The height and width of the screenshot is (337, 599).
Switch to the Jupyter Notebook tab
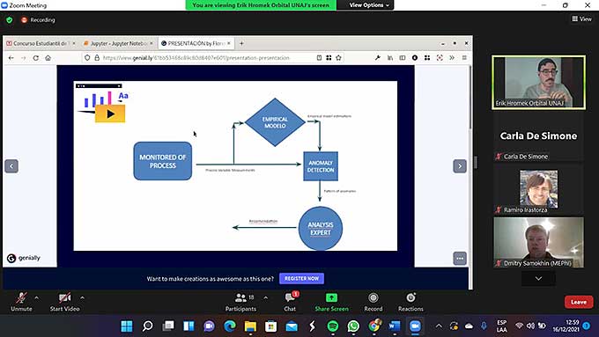click(118, 43)
